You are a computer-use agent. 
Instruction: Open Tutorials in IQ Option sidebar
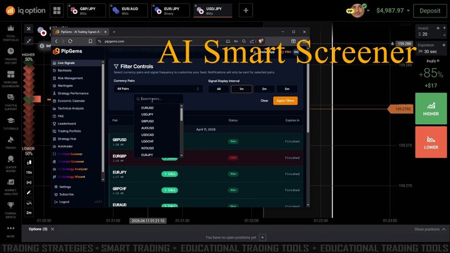(11, 124)
